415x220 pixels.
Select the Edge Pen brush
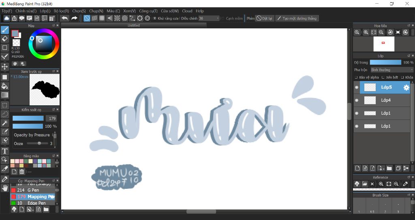[x=32, y=203]
